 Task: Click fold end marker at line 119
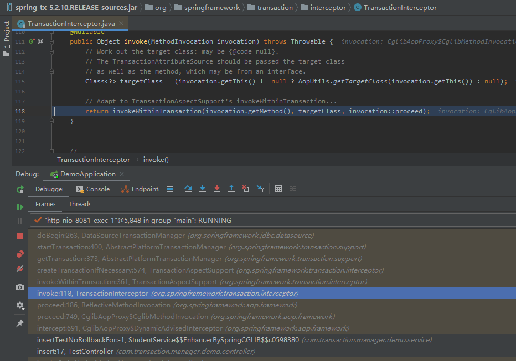tap(51, 121)
